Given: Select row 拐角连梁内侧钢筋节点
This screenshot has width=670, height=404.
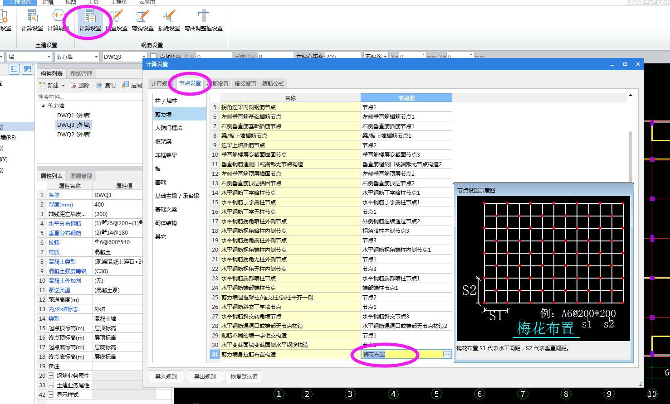Looking at the screenshot, I should (x=290, y=107).
